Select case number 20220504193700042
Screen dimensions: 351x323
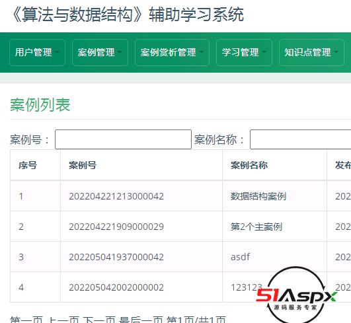tap(116, 257)
